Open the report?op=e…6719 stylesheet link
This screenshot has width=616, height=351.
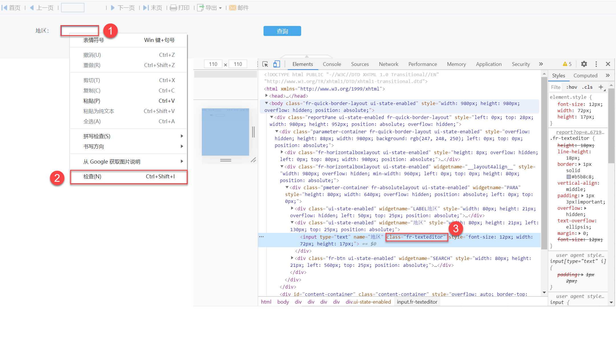580,132
